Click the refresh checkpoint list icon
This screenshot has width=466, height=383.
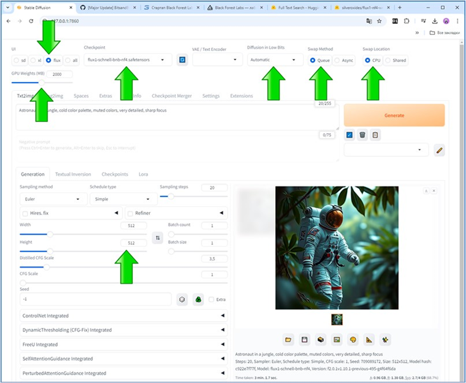(182, 60)
